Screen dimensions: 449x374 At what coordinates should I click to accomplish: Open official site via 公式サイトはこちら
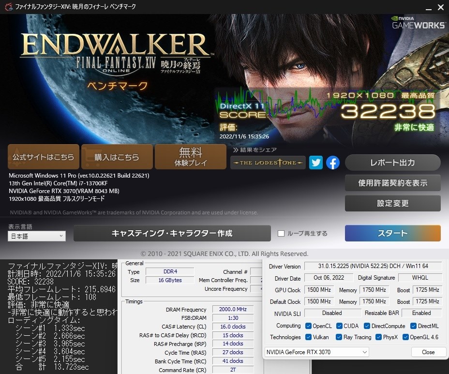click(44, 157)
